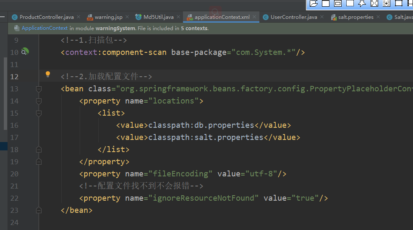Collapse the property locations fold on line 14
Viewport: 413px width, 230px height.
[x=39, y=101]
